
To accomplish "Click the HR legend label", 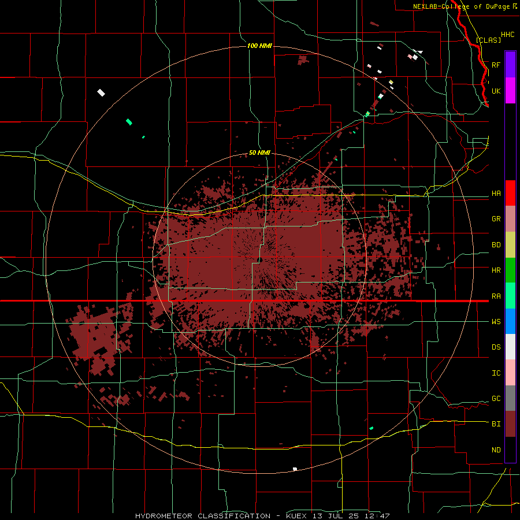I will tap(496, 270).
